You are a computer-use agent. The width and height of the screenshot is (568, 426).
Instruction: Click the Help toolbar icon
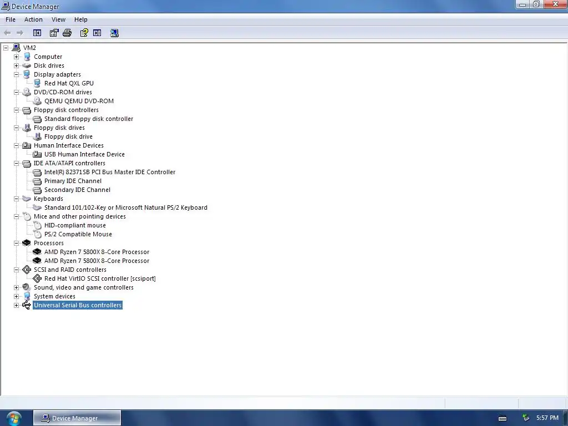[84, 33]
